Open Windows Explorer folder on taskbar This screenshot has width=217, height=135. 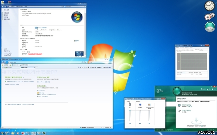pos(13,133)
